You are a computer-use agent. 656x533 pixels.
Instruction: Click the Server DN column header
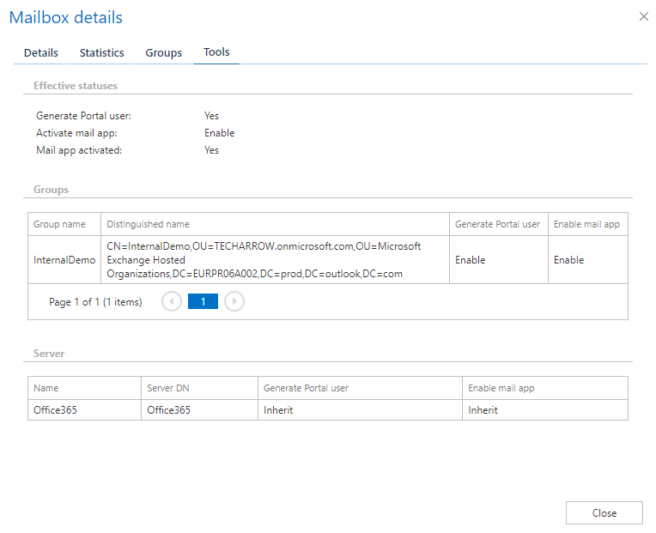[x=169, y=388]
